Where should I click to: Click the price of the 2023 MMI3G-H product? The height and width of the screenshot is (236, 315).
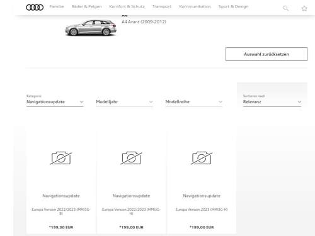[x=202, y=227]
